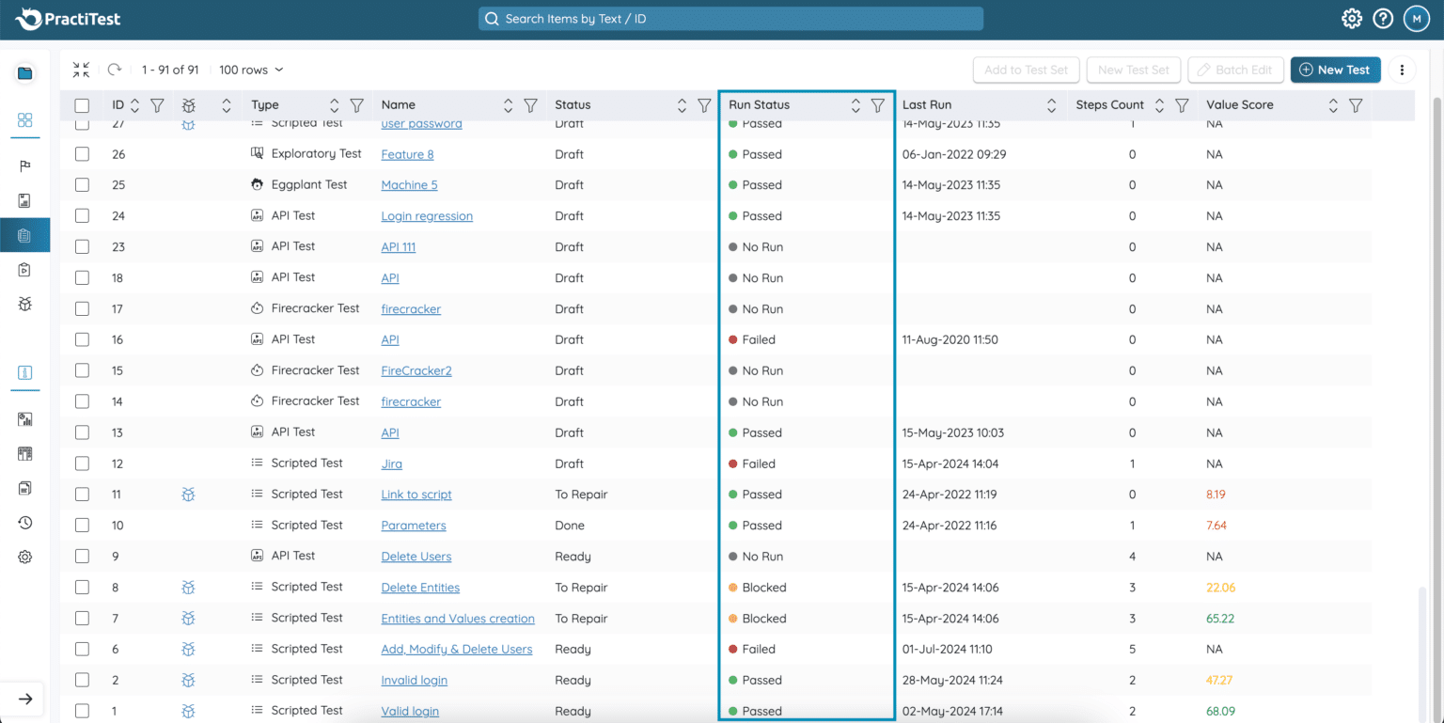Toggle the select-all checkbox in table header
Viewport: 1444px width, 723px height.
tap(82, 105)
